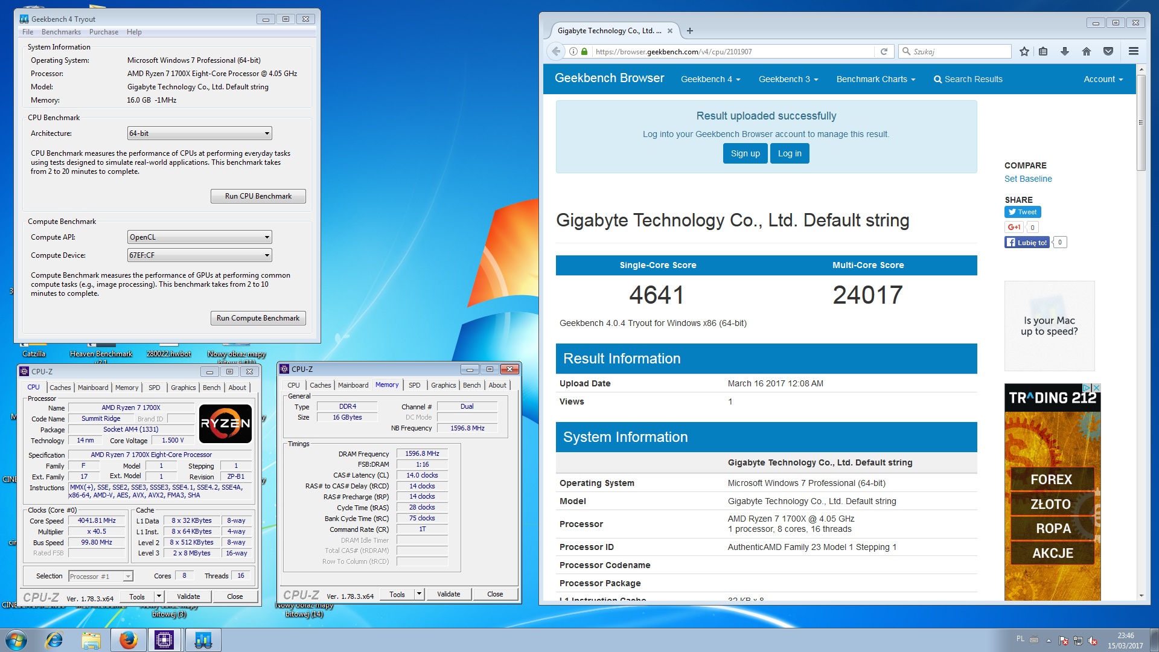The image size is (1159, 652).
Task: Click Run Compute Benchmark button
Action: pos(258,318)
